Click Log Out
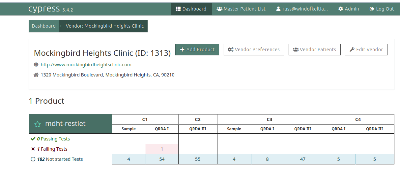 [382, 9]
